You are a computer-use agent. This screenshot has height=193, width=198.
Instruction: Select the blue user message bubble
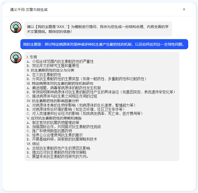(104, 44)
